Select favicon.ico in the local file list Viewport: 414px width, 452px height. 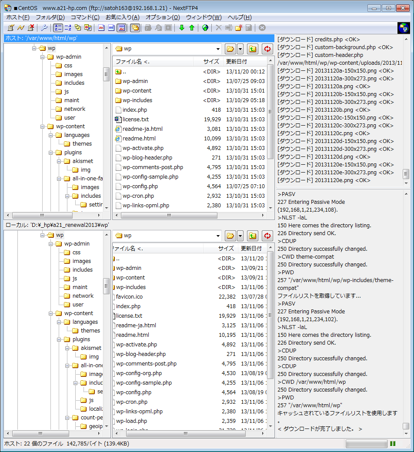point(129,296)
